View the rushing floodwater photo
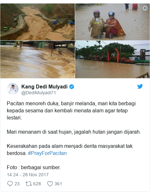Screen dimensions: 150x195 [37, 59]
